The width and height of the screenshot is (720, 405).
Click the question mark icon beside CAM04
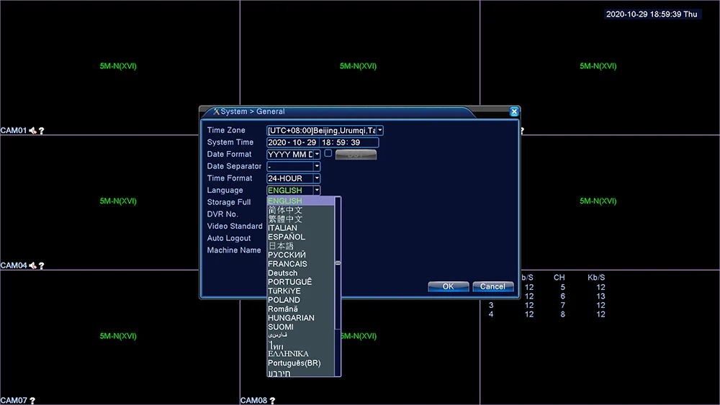point(41,265)
